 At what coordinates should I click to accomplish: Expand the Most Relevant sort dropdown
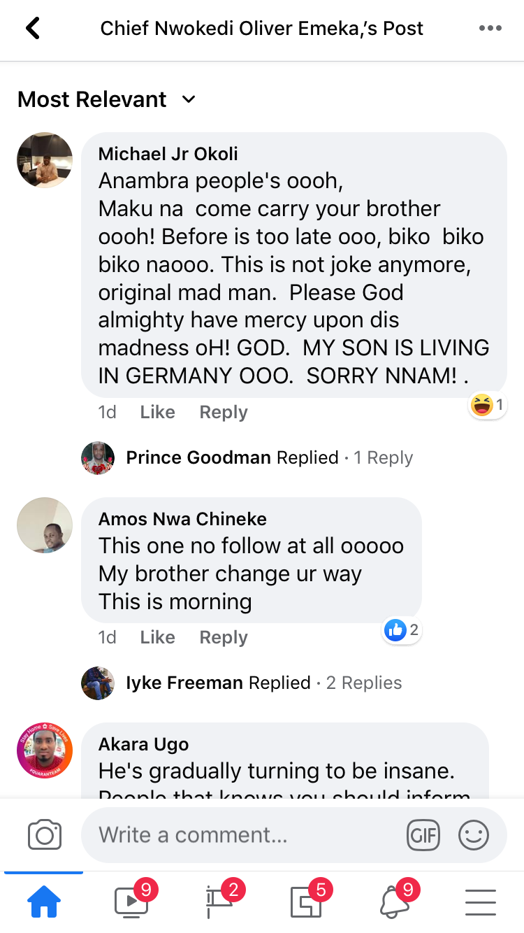tap(106, 100)
